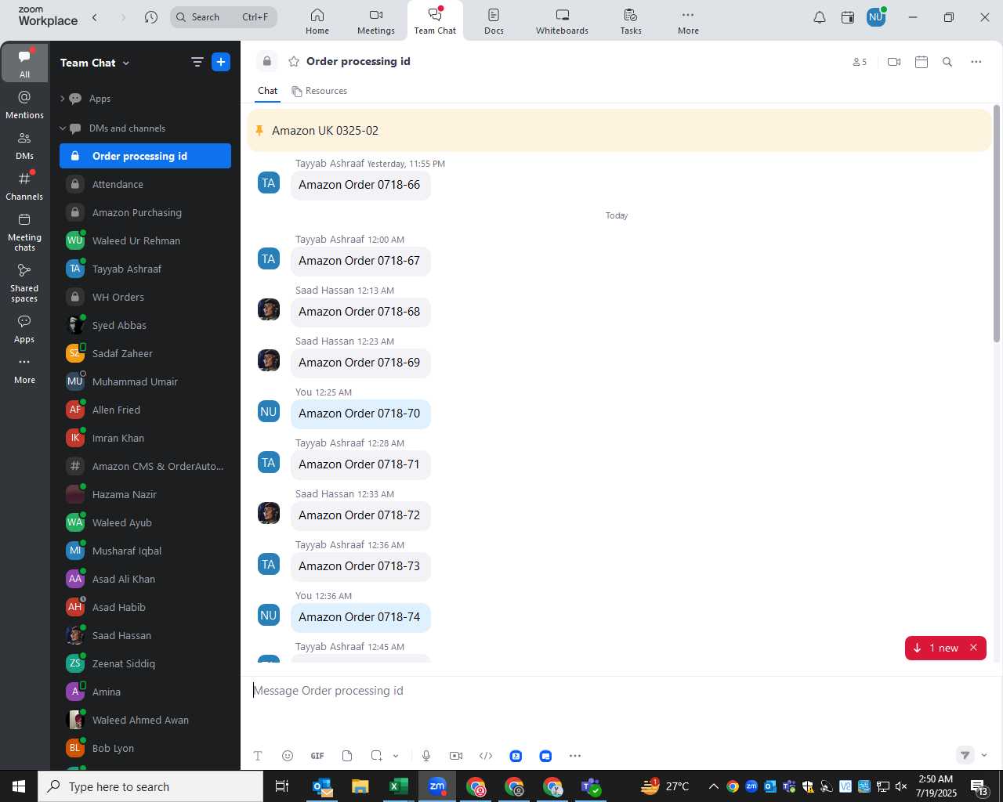Schedule a meeting from the channel header
1003x802 pixels.
pyautogui.click(x=922, y=62)
